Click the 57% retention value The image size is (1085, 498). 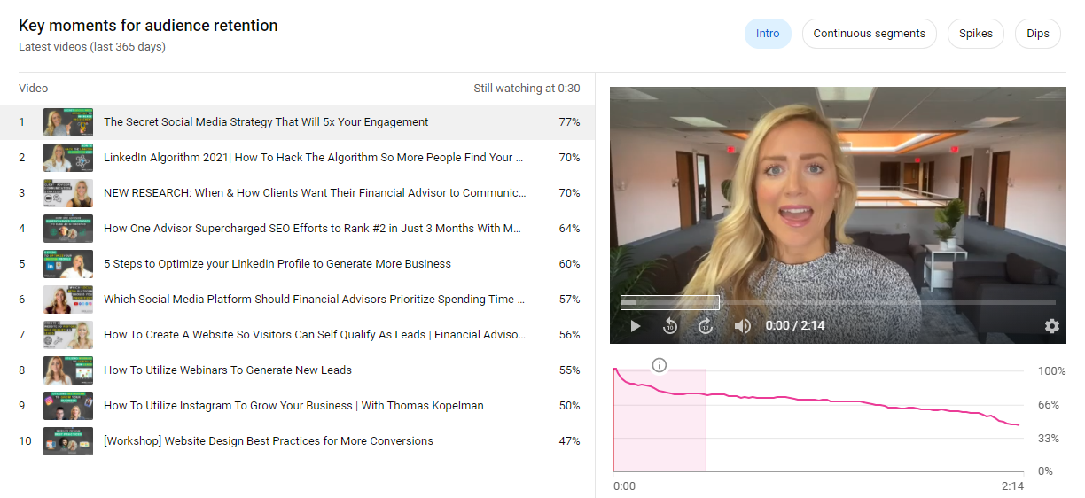coord(569,300)
